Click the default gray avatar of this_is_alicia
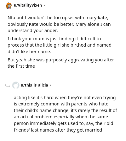 [16, 85]
